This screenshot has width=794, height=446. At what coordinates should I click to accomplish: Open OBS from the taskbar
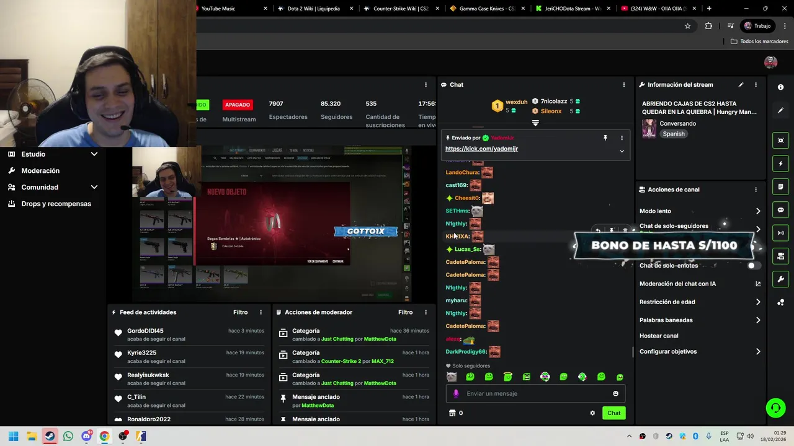click(123, 436)
